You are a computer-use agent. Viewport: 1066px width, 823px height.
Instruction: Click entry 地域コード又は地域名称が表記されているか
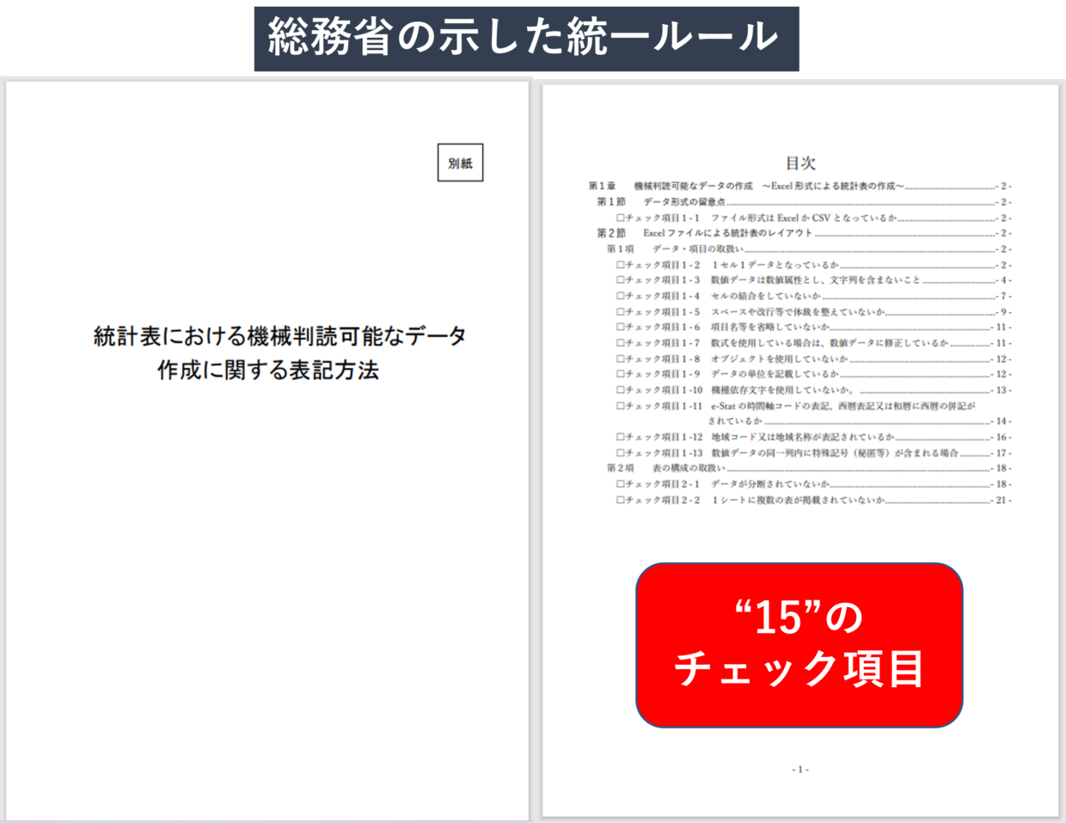tap(802, 437)
